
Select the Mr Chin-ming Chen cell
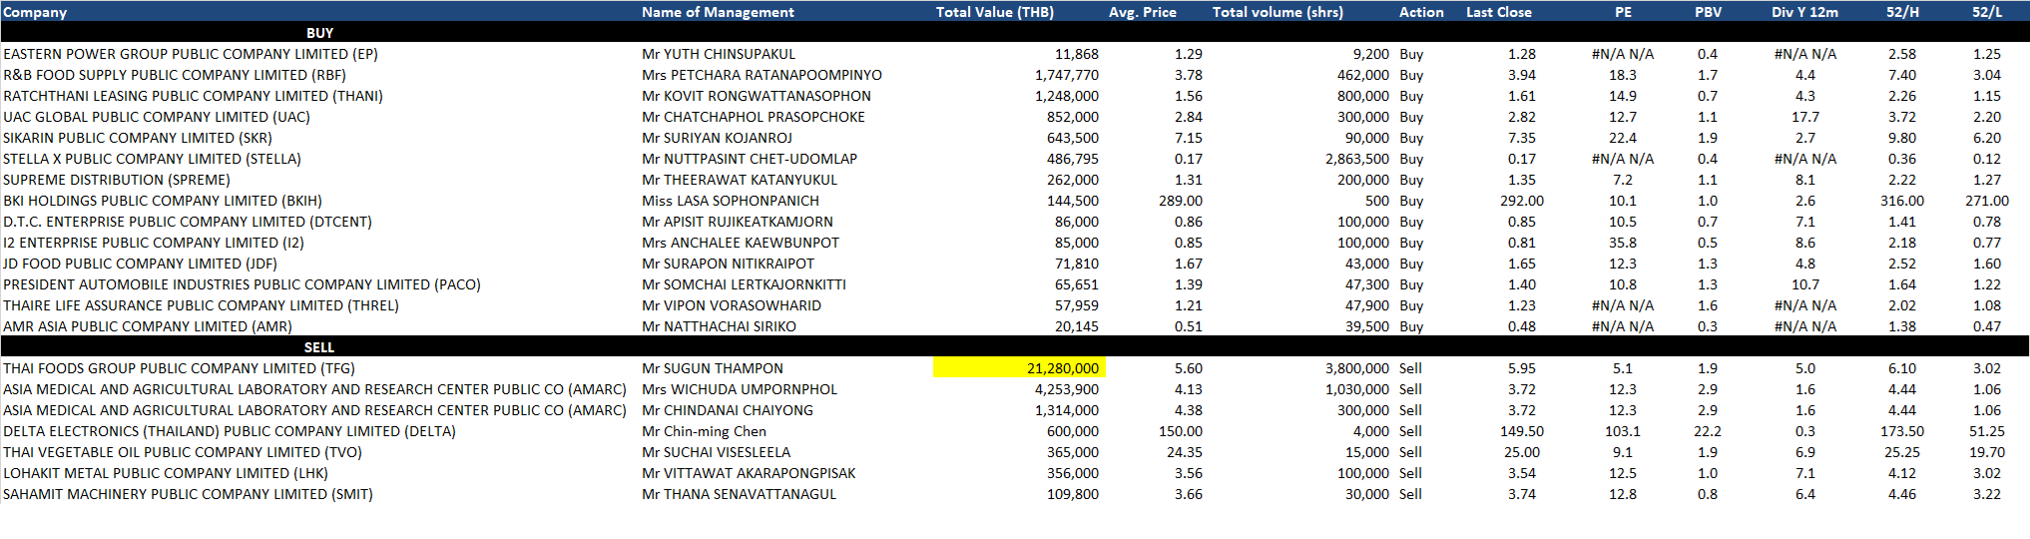704,431
